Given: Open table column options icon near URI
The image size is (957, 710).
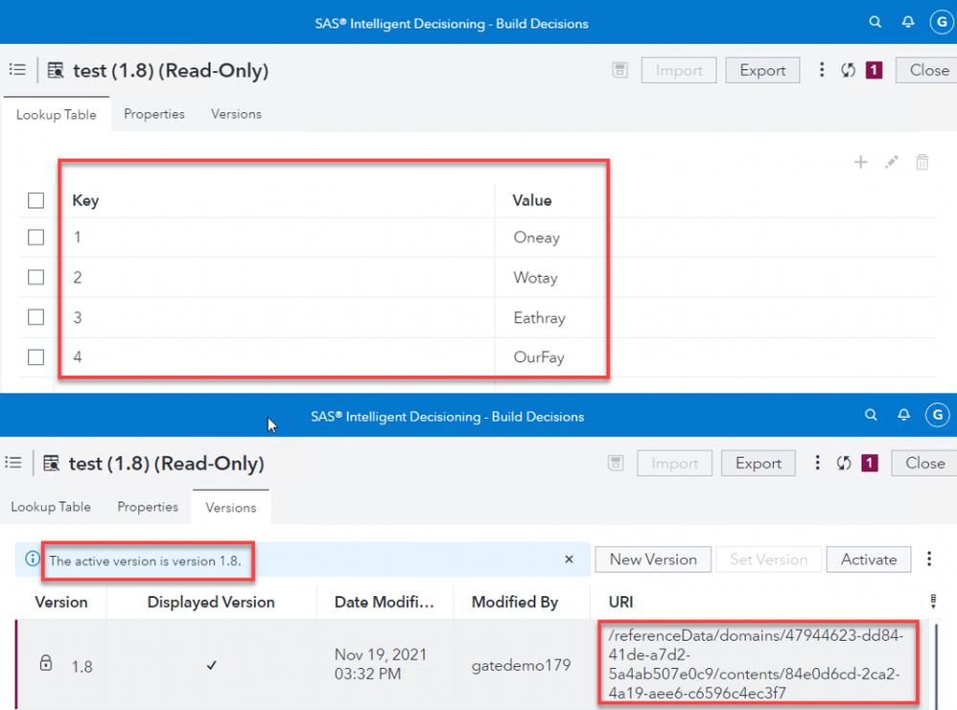Looking at the screenshot, I should point(933,602).
